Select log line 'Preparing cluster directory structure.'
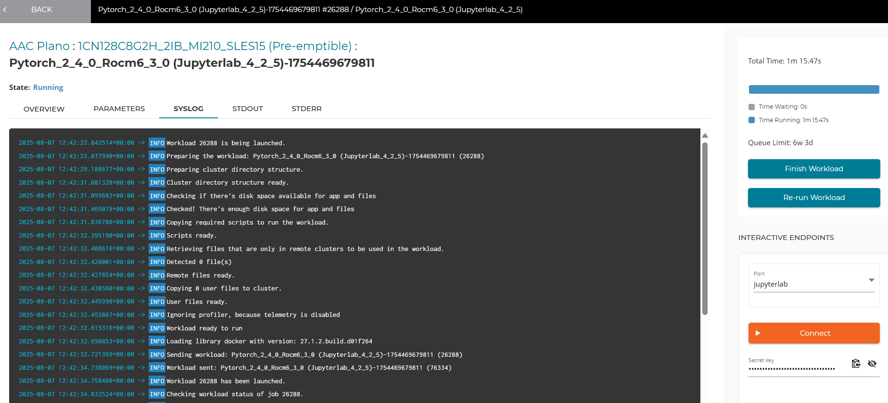The image size is (888, 403). click(235, 170)
